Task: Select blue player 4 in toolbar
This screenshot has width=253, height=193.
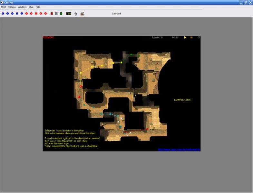Action: pos(17,14)
